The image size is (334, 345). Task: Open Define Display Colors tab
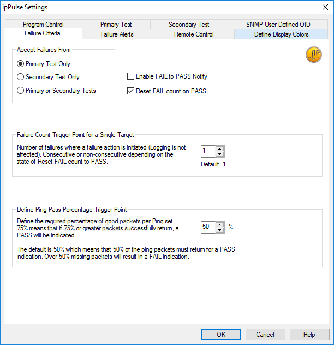pos(281,34)
